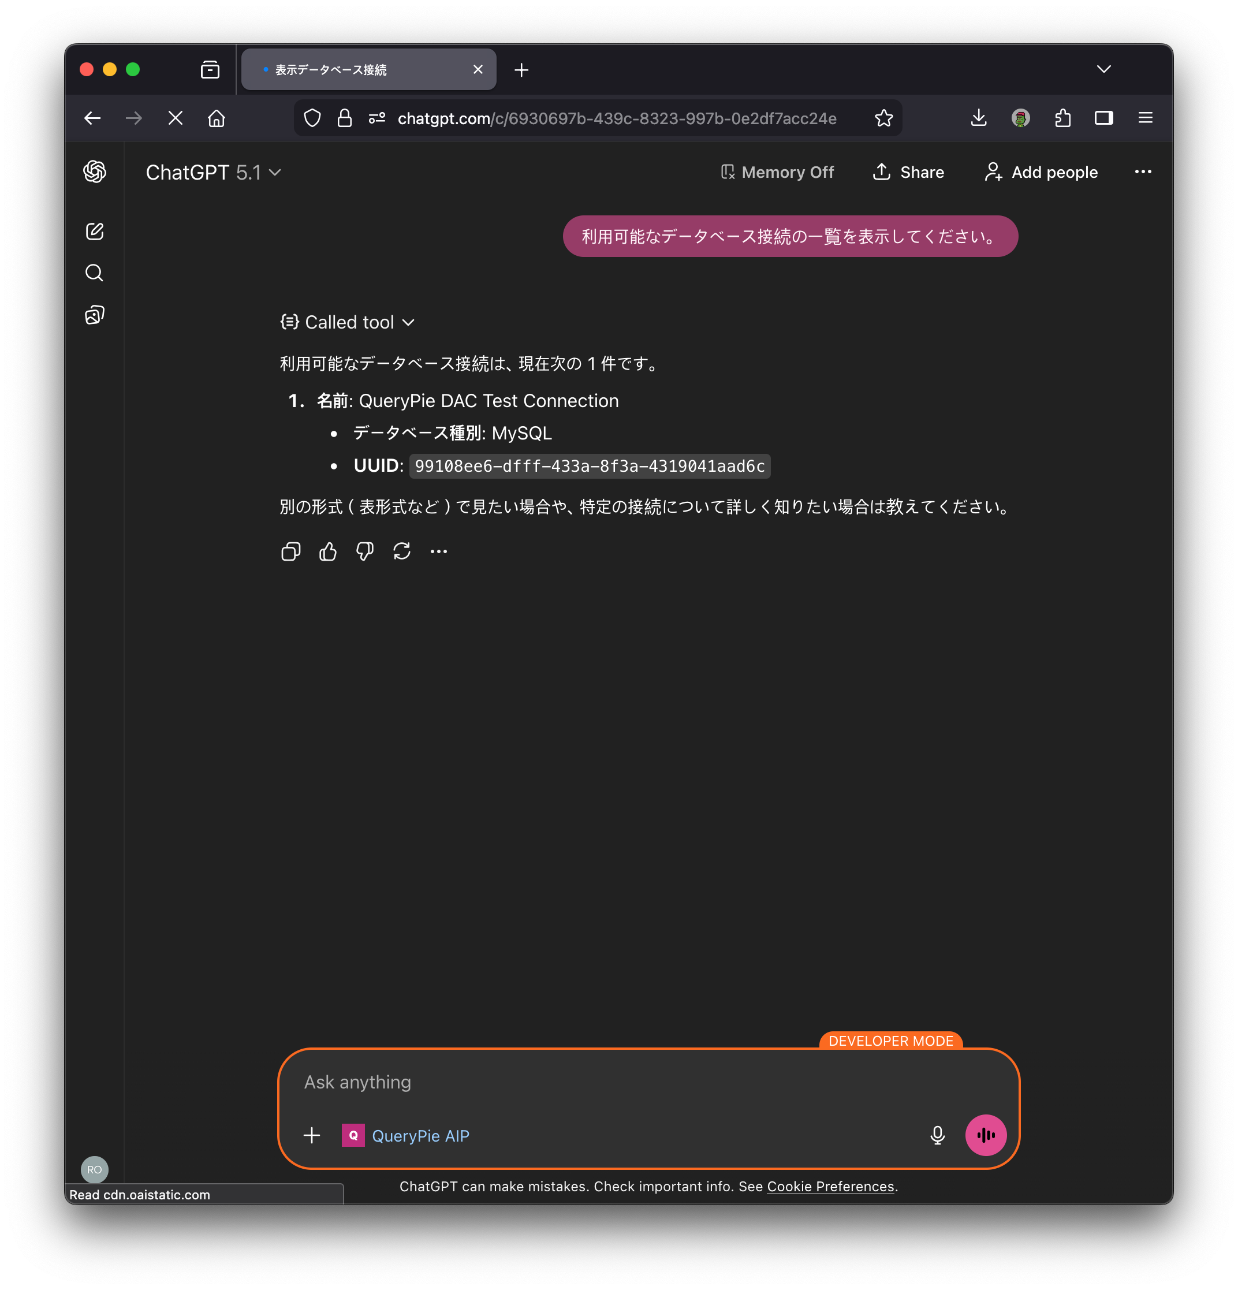This screenshot has height=1290, width=1238.
Task: Stop loading the page
Action: pyautogui.click(x=175, y=118)
